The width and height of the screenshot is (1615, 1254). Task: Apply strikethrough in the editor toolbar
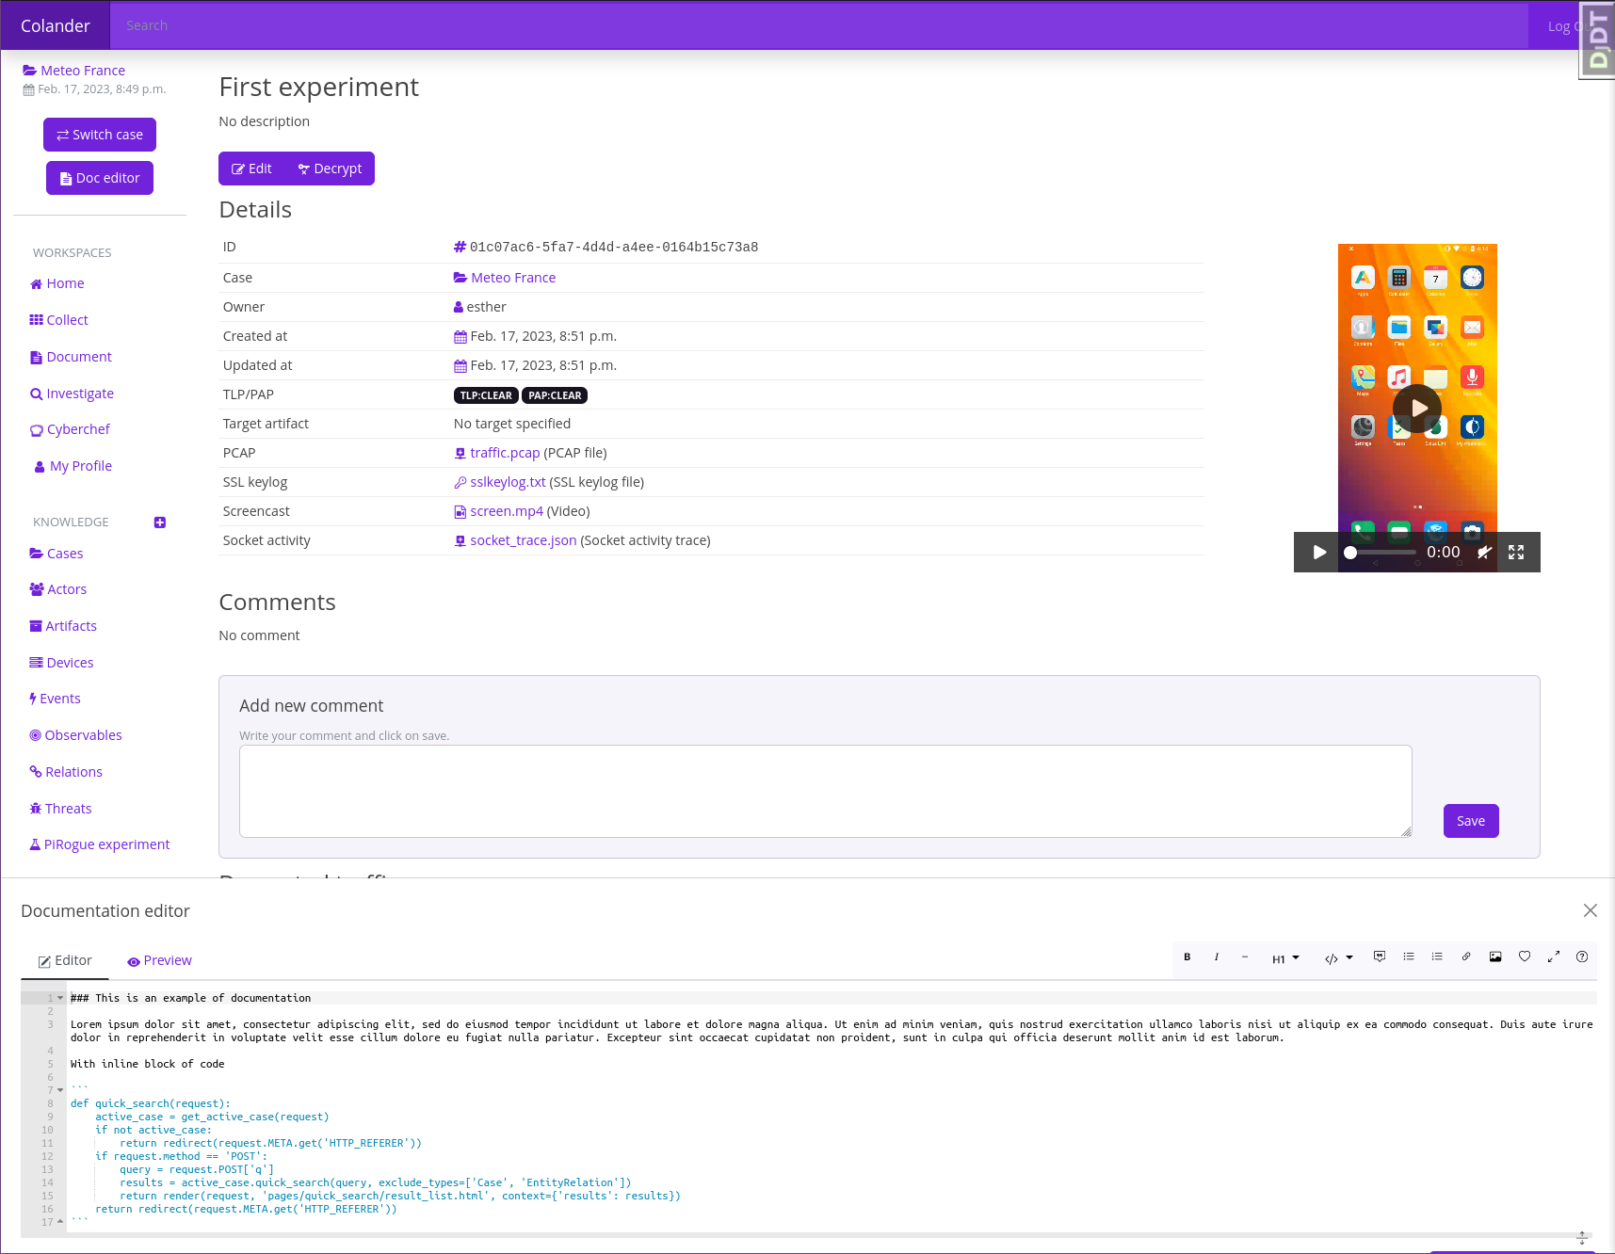pos(1245,957)
